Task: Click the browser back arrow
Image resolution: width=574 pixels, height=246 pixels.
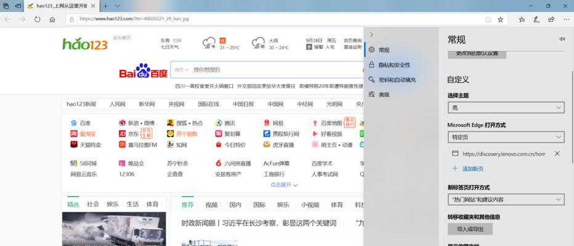Action: coord(7,20)
